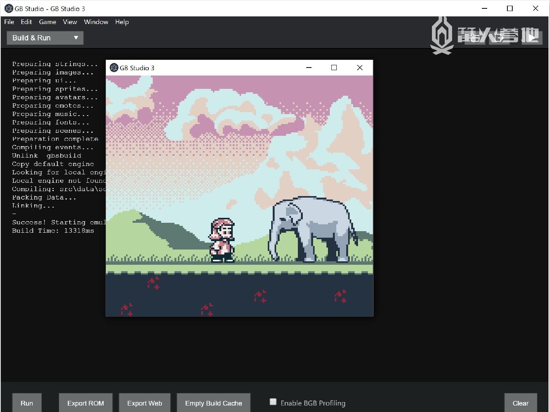The image size is (550, 412).
Task: Click the 'Copy default engine' log line
Action: [x=53, y=164]
